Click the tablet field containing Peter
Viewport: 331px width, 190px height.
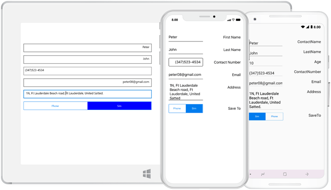87,48
